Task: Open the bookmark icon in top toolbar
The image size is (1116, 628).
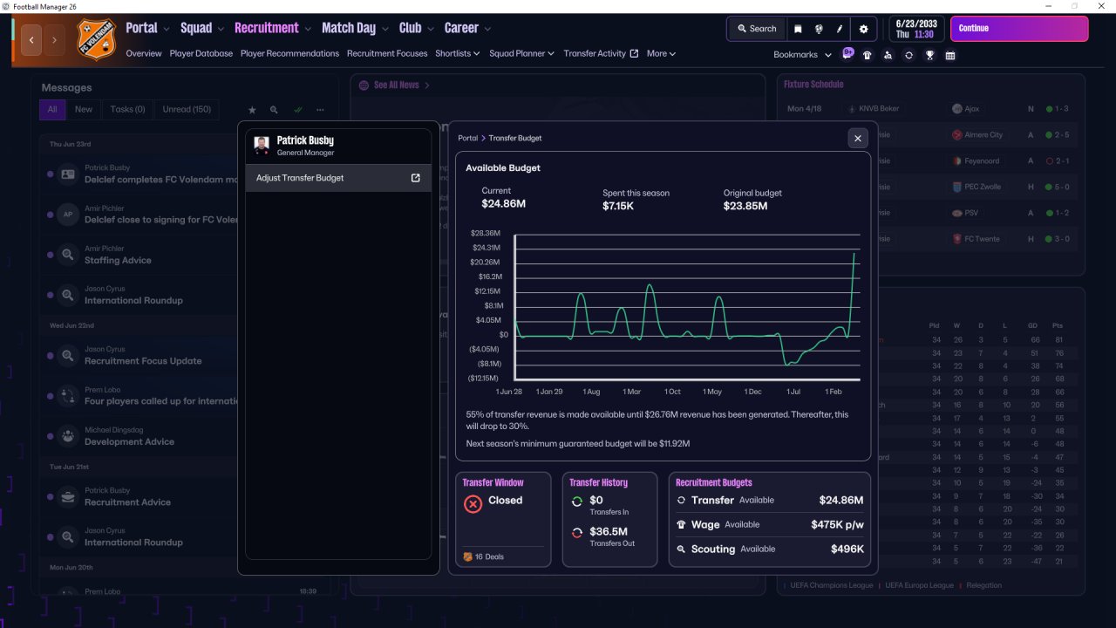Action: 798,29
